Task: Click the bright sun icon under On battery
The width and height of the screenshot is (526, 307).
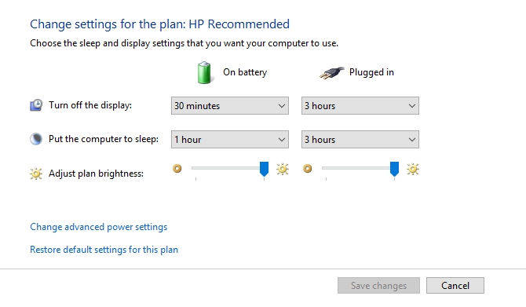Action: coord(283,169)
